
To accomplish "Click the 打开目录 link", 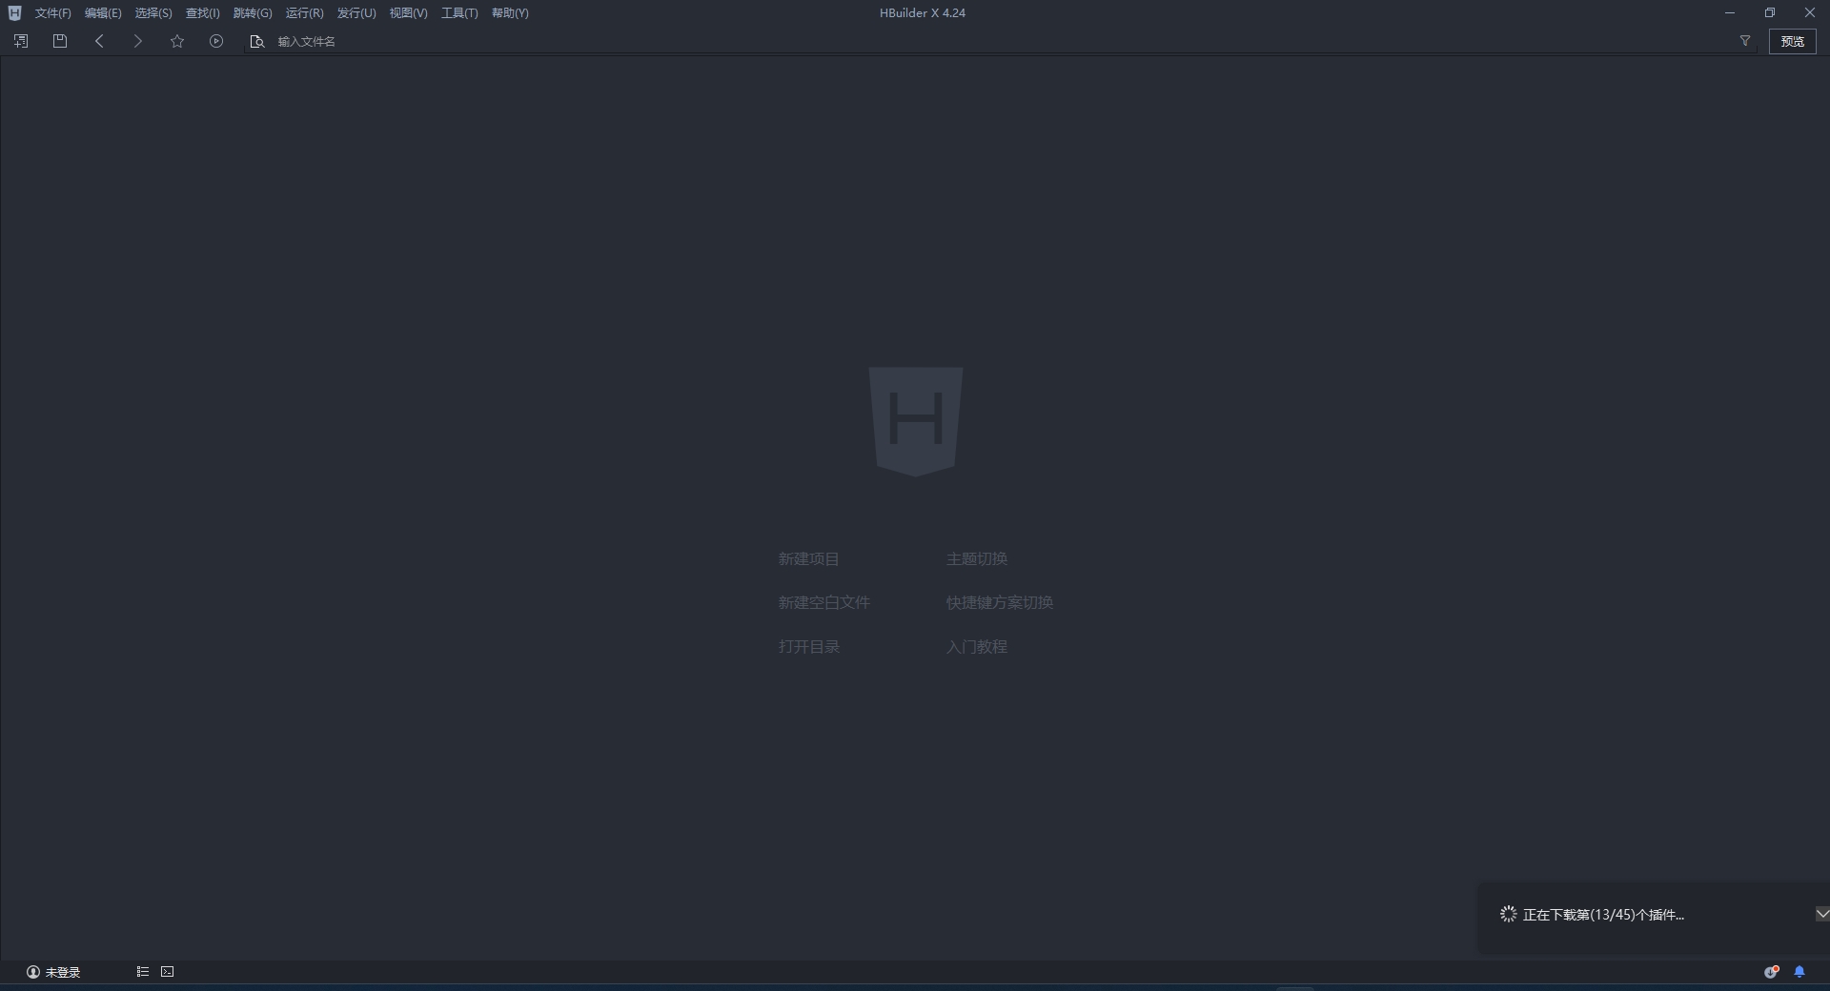I will [x=809, y=647].
